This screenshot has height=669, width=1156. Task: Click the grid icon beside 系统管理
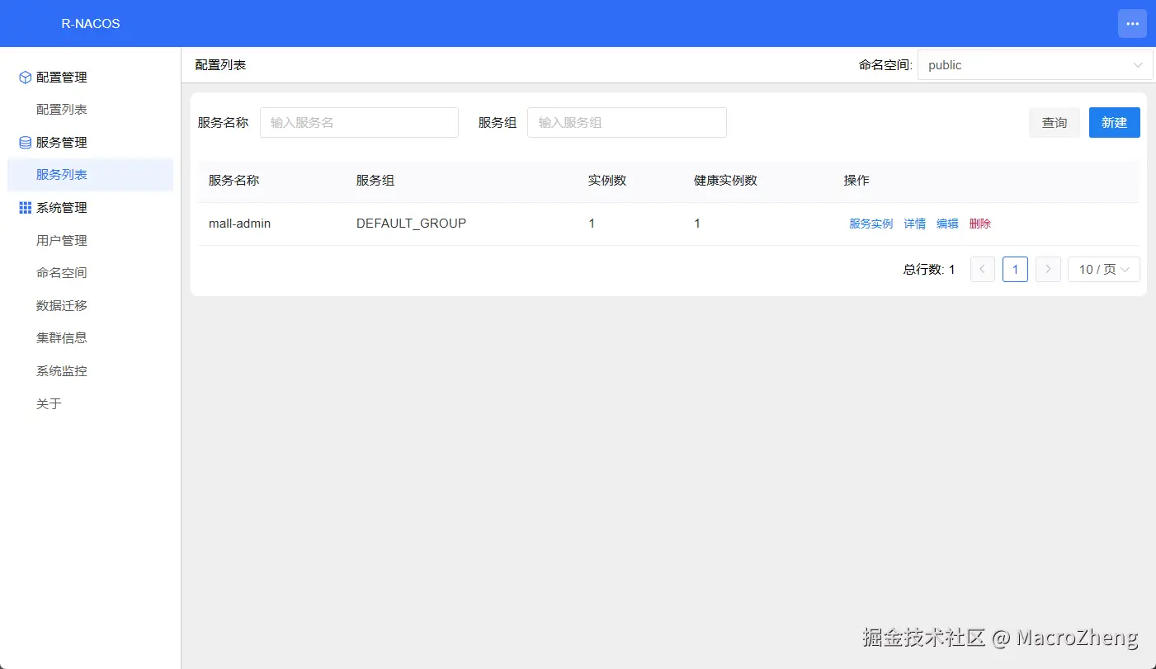[25, 208]
